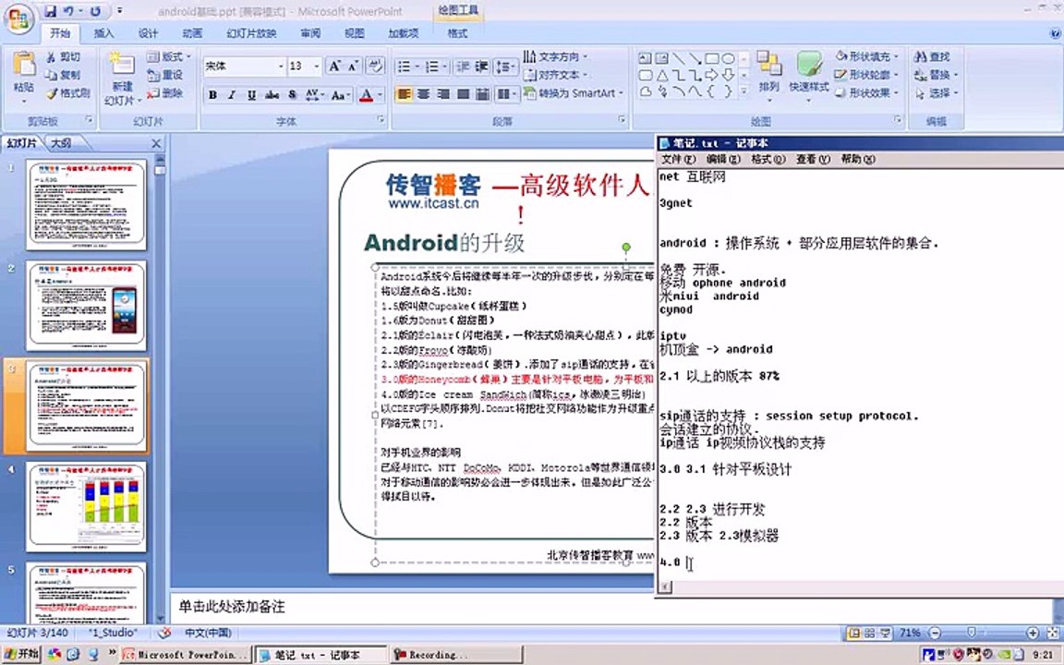This screenshot has height=665, width=1064.
Task: Select the triangle shape in shapes gallery
Action: 662,75
